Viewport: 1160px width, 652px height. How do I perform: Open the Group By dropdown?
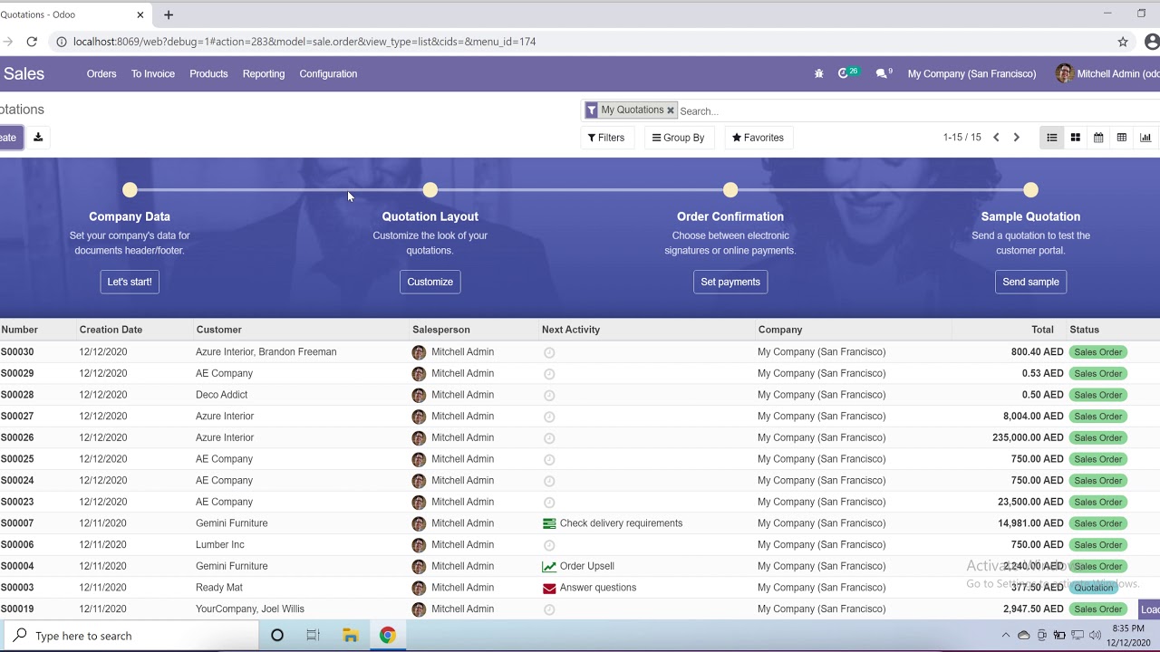click(678, 138)
